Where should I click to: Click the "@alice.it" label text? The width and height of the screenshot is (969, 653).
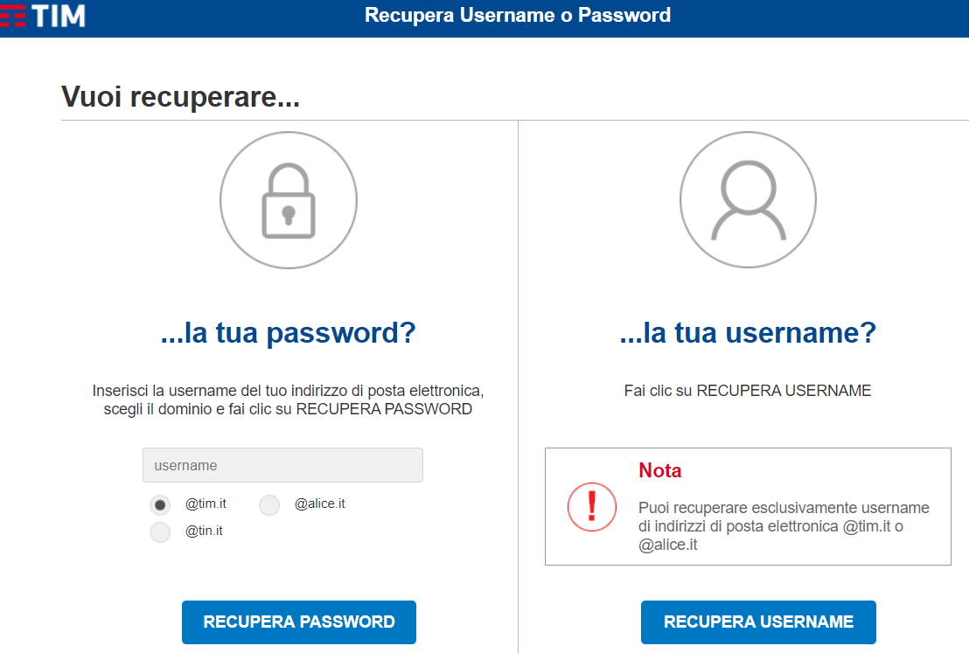pyautogui.click(x=319, y=504)
